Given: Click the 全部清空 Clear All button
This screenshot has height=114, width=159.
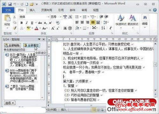Looking at the screenshot, I should 31,45.
